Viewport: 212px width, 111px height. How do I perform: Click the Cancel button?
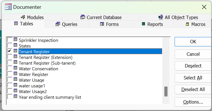(x=193, y=54)
